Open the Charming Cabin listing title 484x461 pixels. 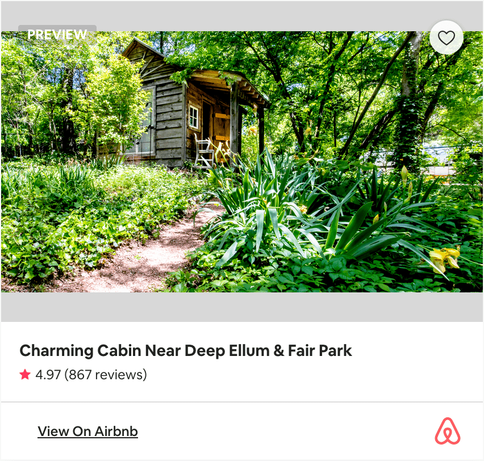tap(186, 350)
